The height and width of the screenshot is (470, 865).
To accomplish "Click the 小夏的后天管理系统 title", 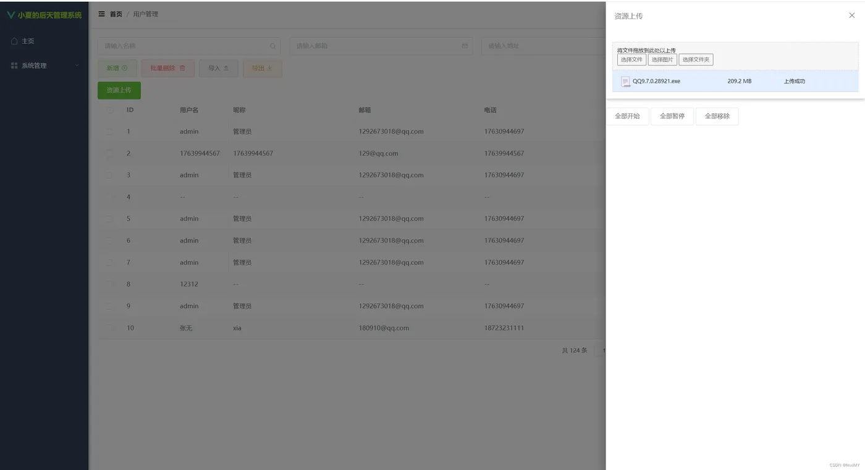I will [x=50, y=15].
